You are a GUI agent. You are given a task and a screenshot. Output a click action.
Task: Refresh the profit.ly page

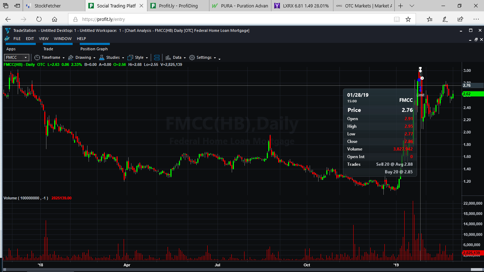tap(39, 19)
